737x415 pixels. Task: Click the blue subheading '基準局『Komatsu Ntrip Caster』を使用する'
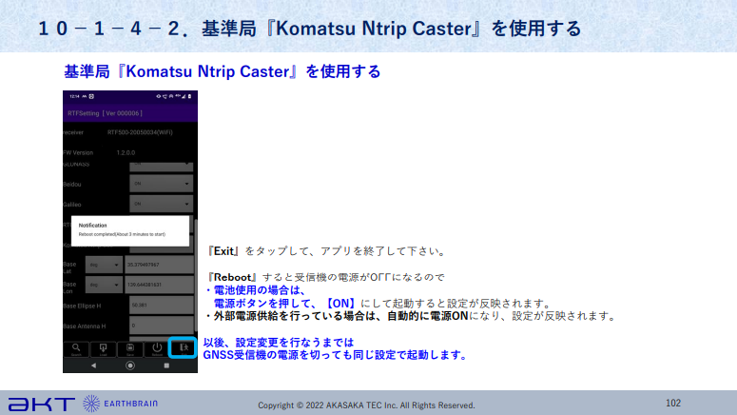tap(222, 71)
